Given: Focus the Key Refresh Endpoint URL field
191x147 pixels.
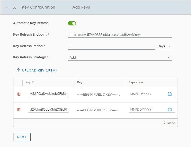Looking at the screenshot, I should click(x=120, y=35).
